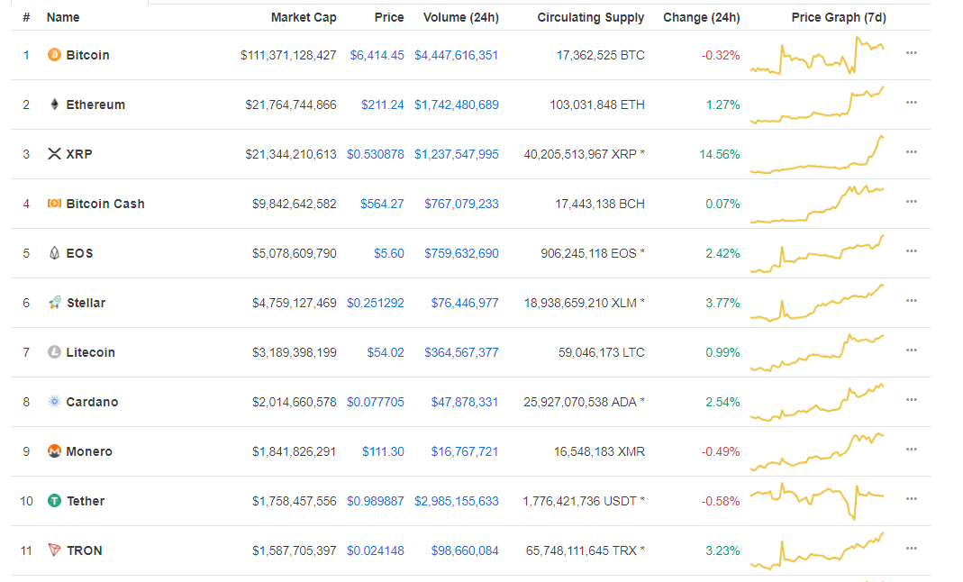Click the Stellar rocket icon
The height and width of the screenshot is (582, 963).
(x=54, y=303)
